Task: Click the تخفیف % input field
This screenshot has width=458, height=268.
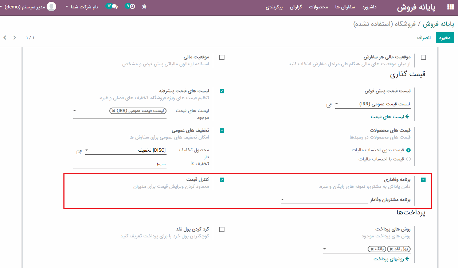Action: pyautogui.click(x=120, y=164)
